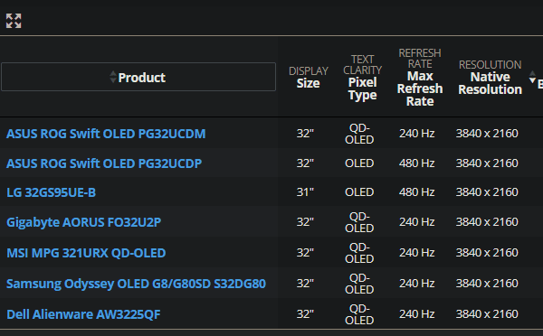The image size is (543, 336).
Task: Open MSI MPG 321URX QD-OLED link
Action: pos(86,253)
